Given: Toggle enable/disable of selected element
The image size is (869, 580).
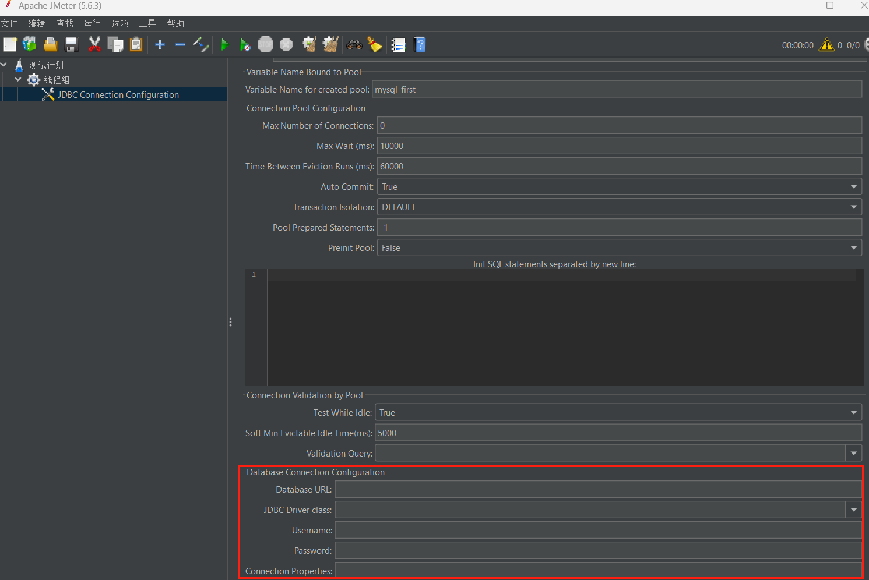Looking at the screenshot, I should (x=200, y=45).
